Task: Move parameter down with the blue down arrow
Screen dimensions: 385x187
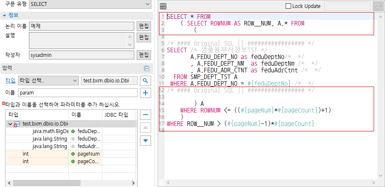Action: 146,141
